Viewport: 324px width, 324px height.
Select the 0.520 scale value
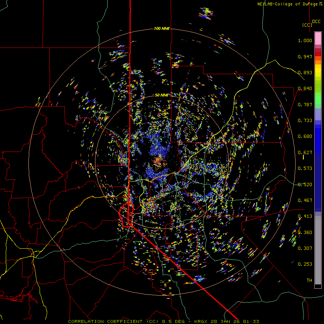coord(305,185)
